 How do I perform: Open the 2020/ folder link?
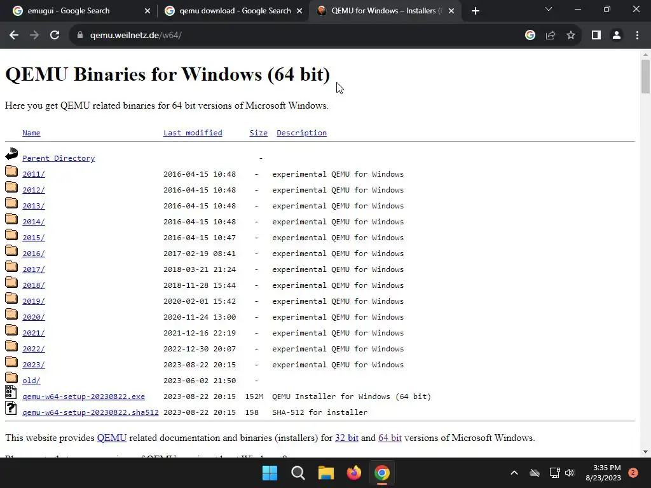point(34,317)
